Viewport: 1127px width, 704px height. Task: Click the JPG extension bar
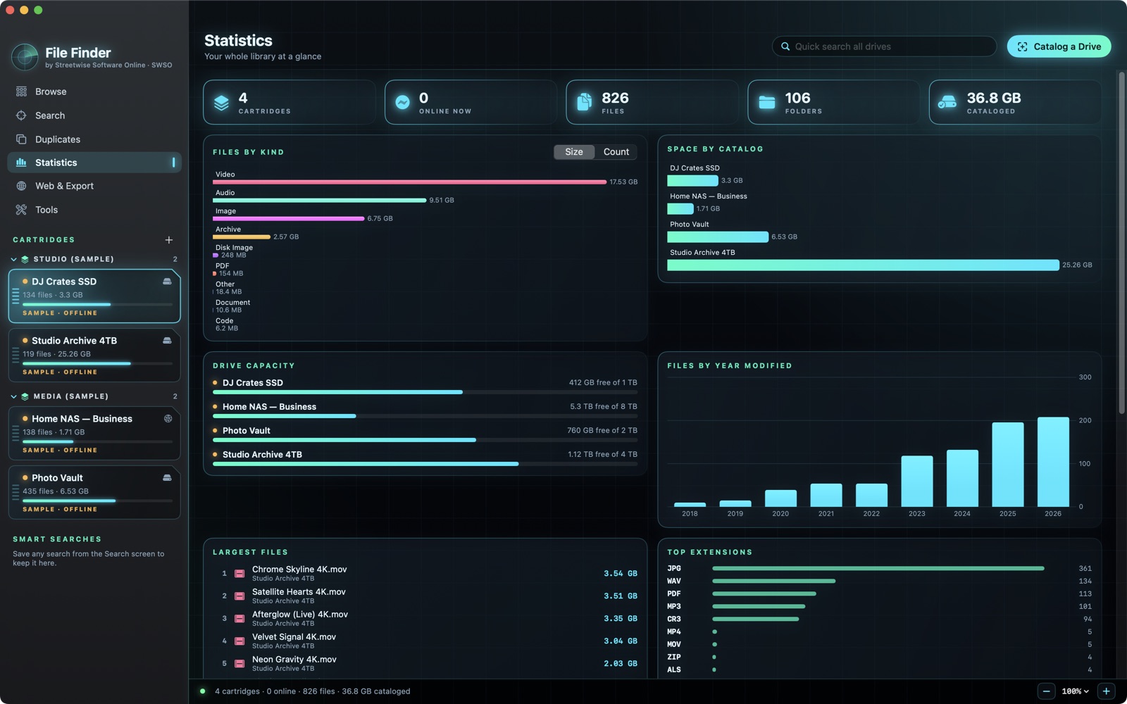point(878,568)
